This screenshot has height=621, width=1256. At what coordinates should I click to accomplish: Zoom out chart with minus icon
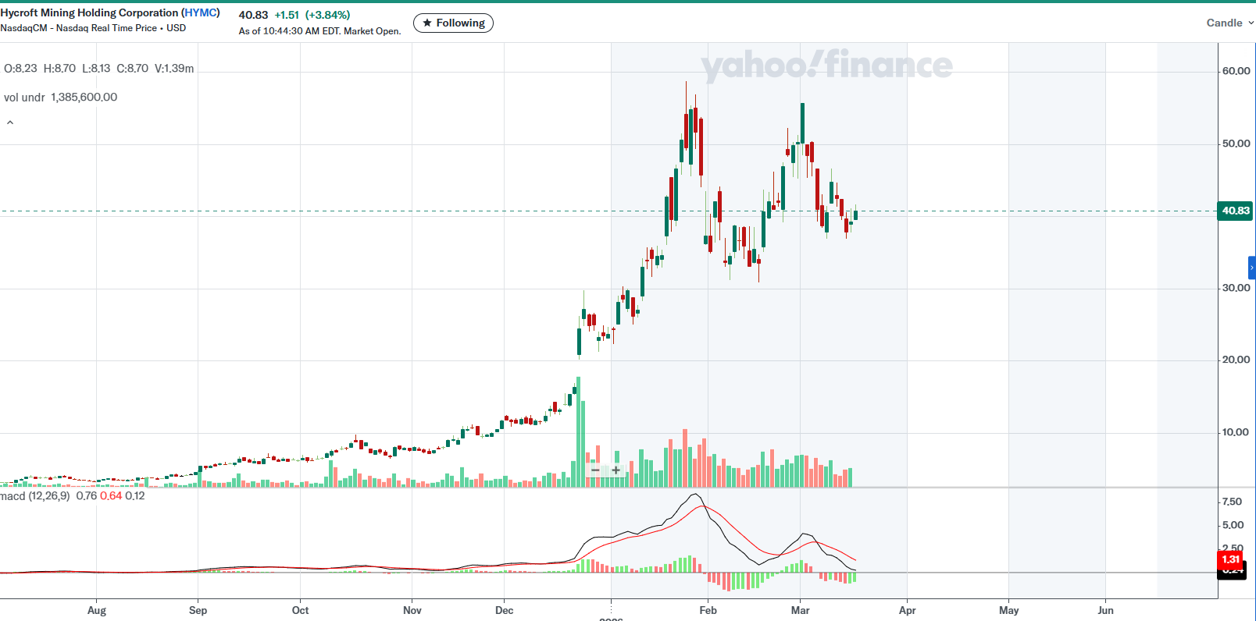coord(595,470)
